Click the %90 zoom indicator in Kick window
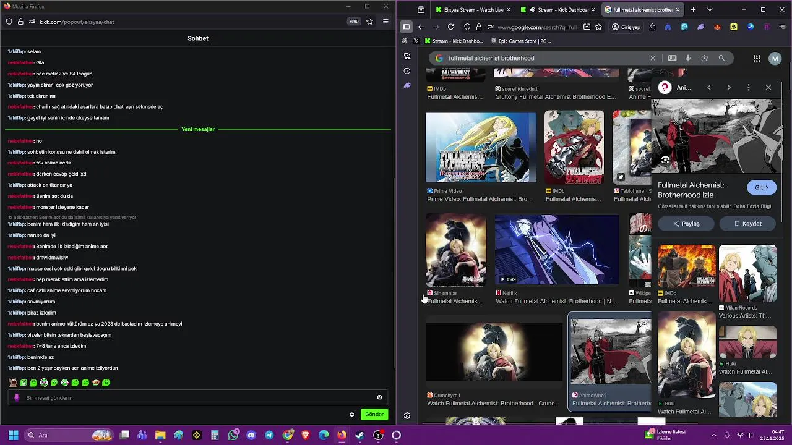 click(x=354, y=22)
